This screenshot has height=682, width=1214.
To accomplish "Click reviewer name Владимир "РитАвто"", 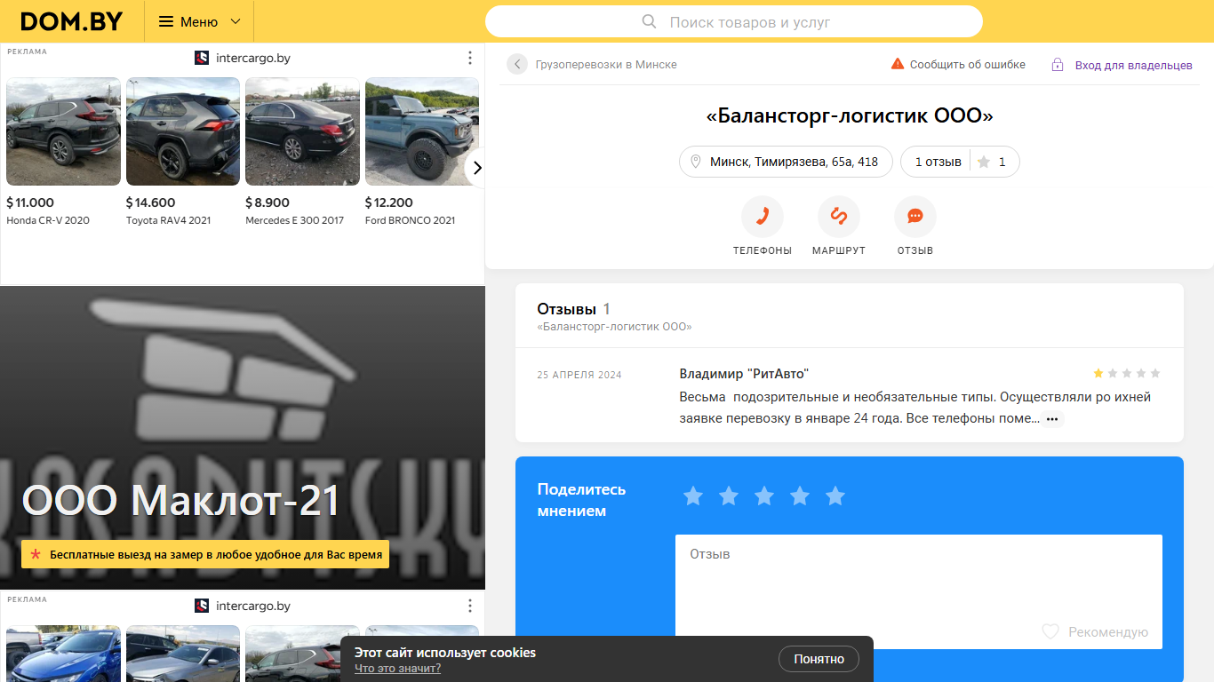I will click(x=744, y=374).
